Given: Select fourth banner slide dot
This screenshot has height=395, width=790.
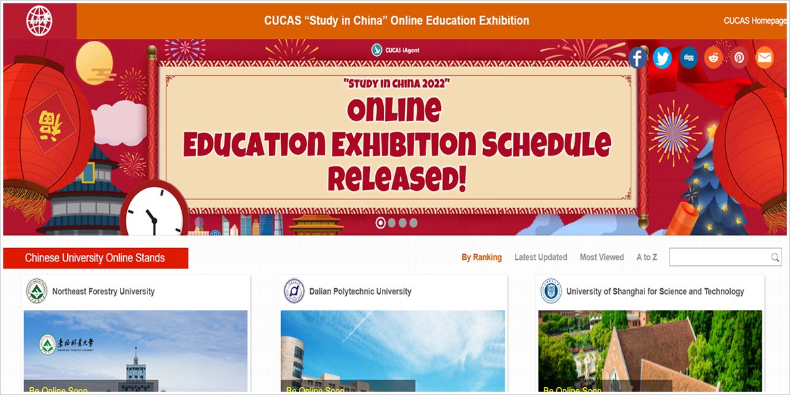Looking at the screenshot, I should (413, 223).
